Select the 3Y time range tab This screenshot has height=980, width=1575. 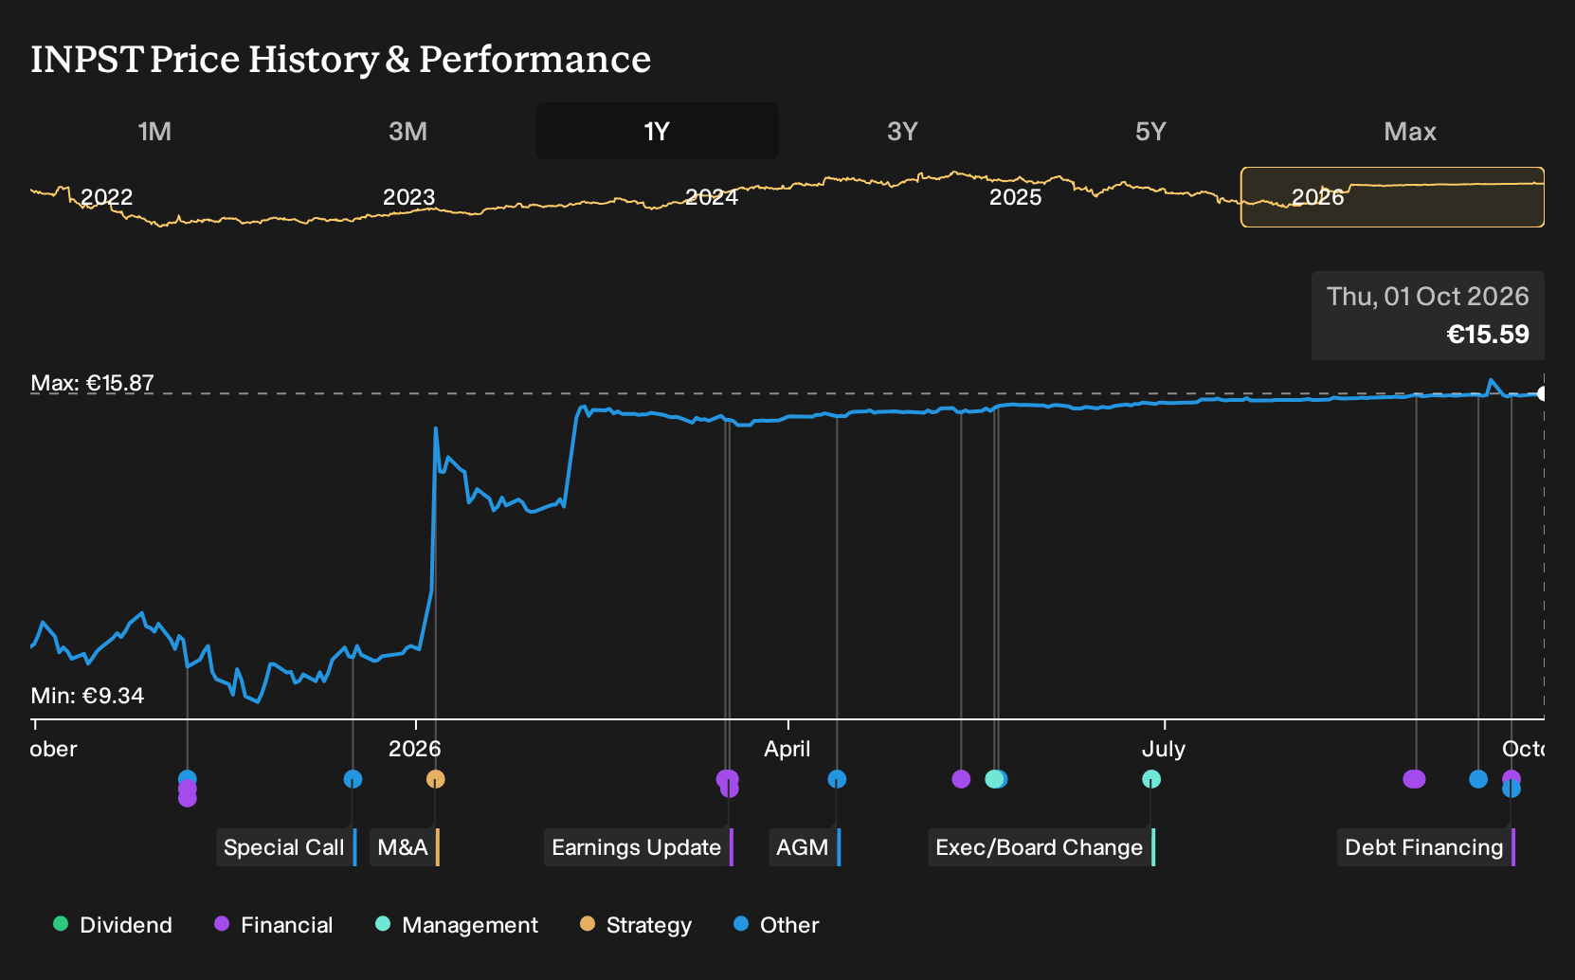(x=902, y=131)
